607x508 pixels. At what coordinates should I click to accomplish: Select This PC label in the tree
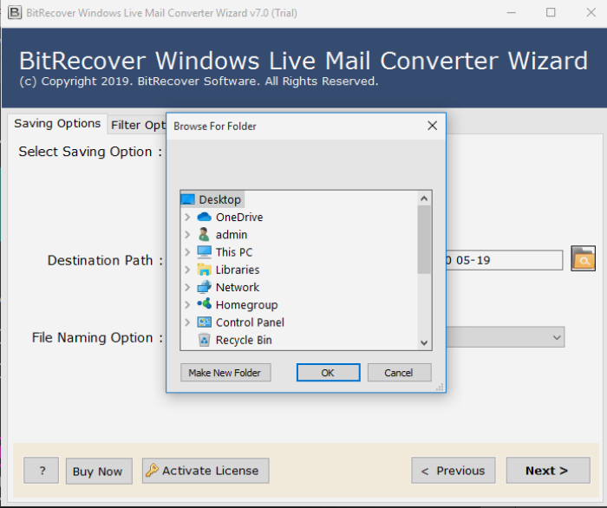[234, 252]
